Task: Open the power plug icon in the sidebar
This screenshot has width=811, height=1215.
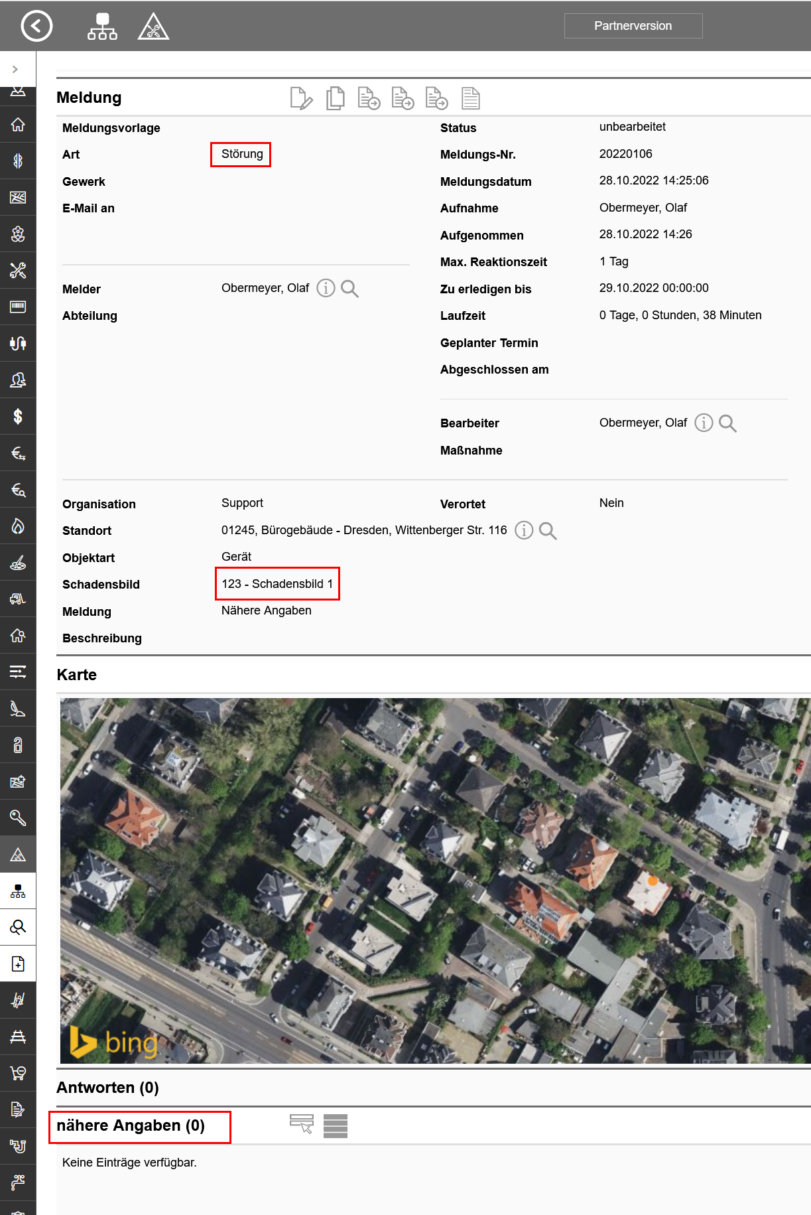Action: [18, 343]
